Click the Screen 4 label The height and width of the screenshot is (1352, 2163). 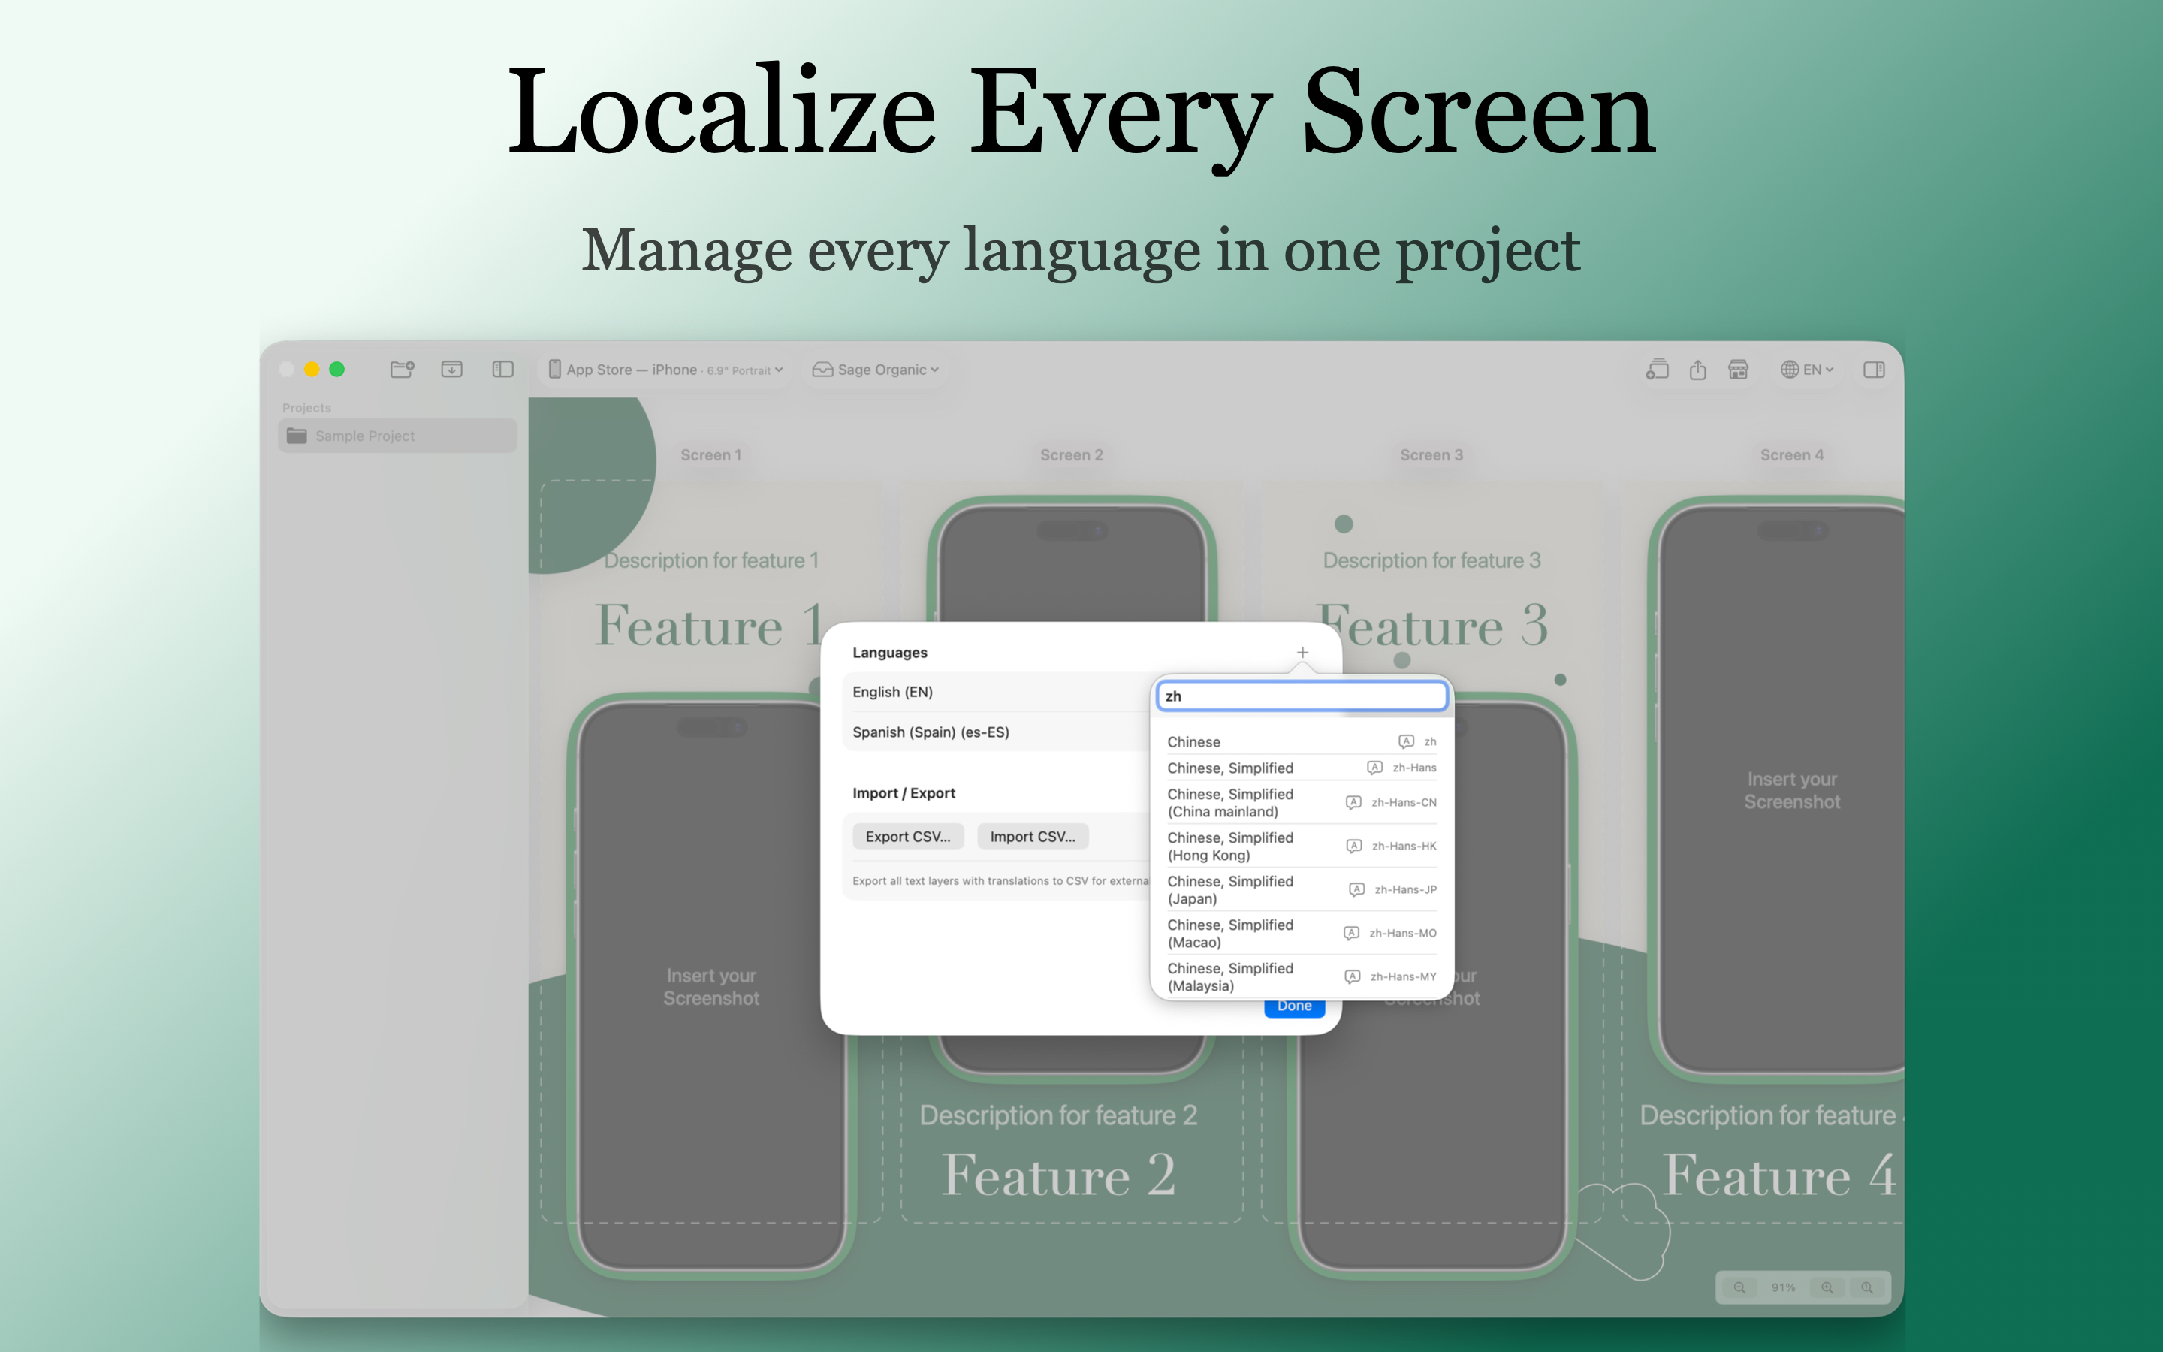[x=1792, y=455]
